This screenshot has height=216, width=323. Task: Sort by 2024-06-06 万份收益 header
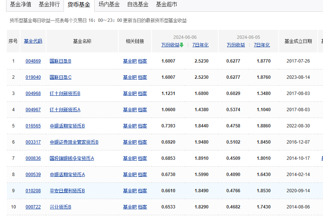(x=170, y=45)
